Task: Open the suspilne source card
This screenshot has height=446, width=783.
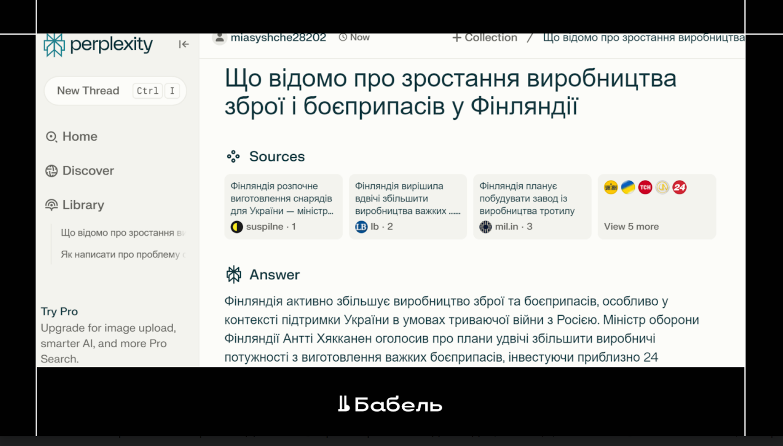Action: click(x=283, y=207)
